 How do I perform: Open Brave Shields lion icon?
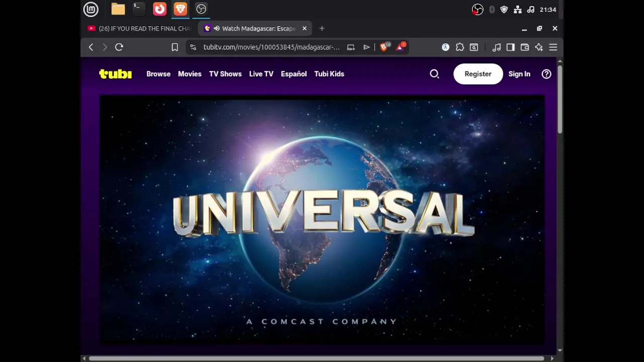384,47
